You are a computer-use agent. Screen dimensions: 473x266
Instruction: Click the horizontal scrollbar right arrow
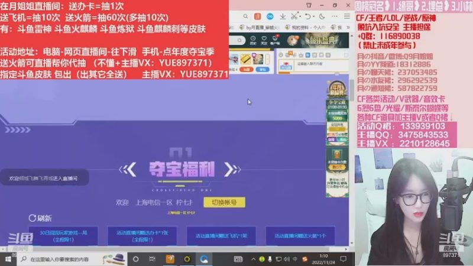(346, 249)
